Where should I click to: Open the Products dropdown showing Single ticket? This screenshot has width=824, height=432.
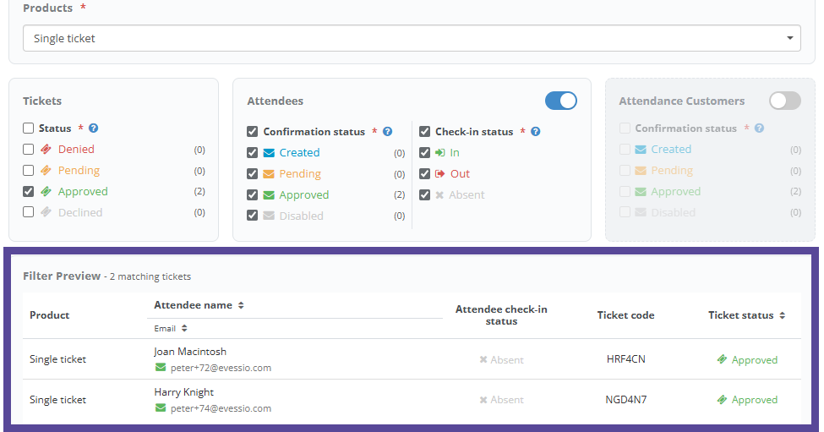click(412, 38)
